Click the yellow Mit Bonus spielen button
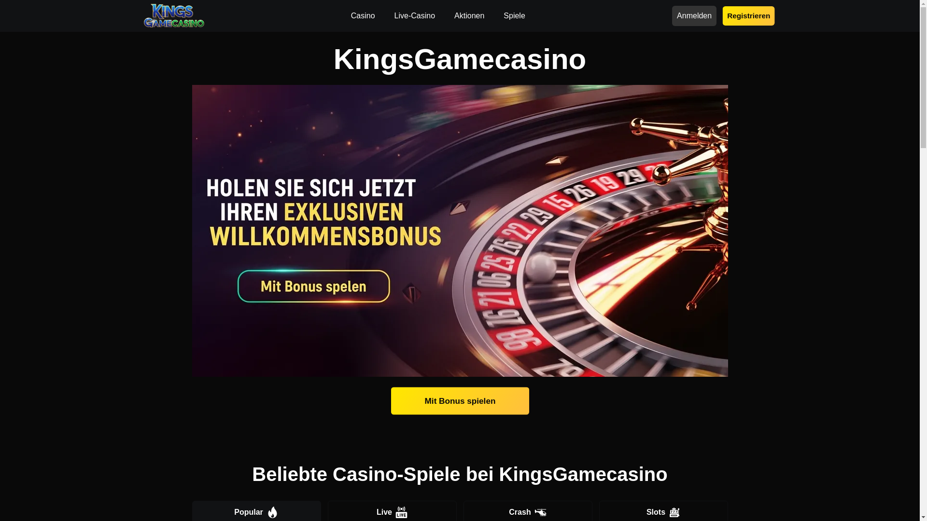The width and height of the screenshot is (927, 521). (x=460, y=401)
